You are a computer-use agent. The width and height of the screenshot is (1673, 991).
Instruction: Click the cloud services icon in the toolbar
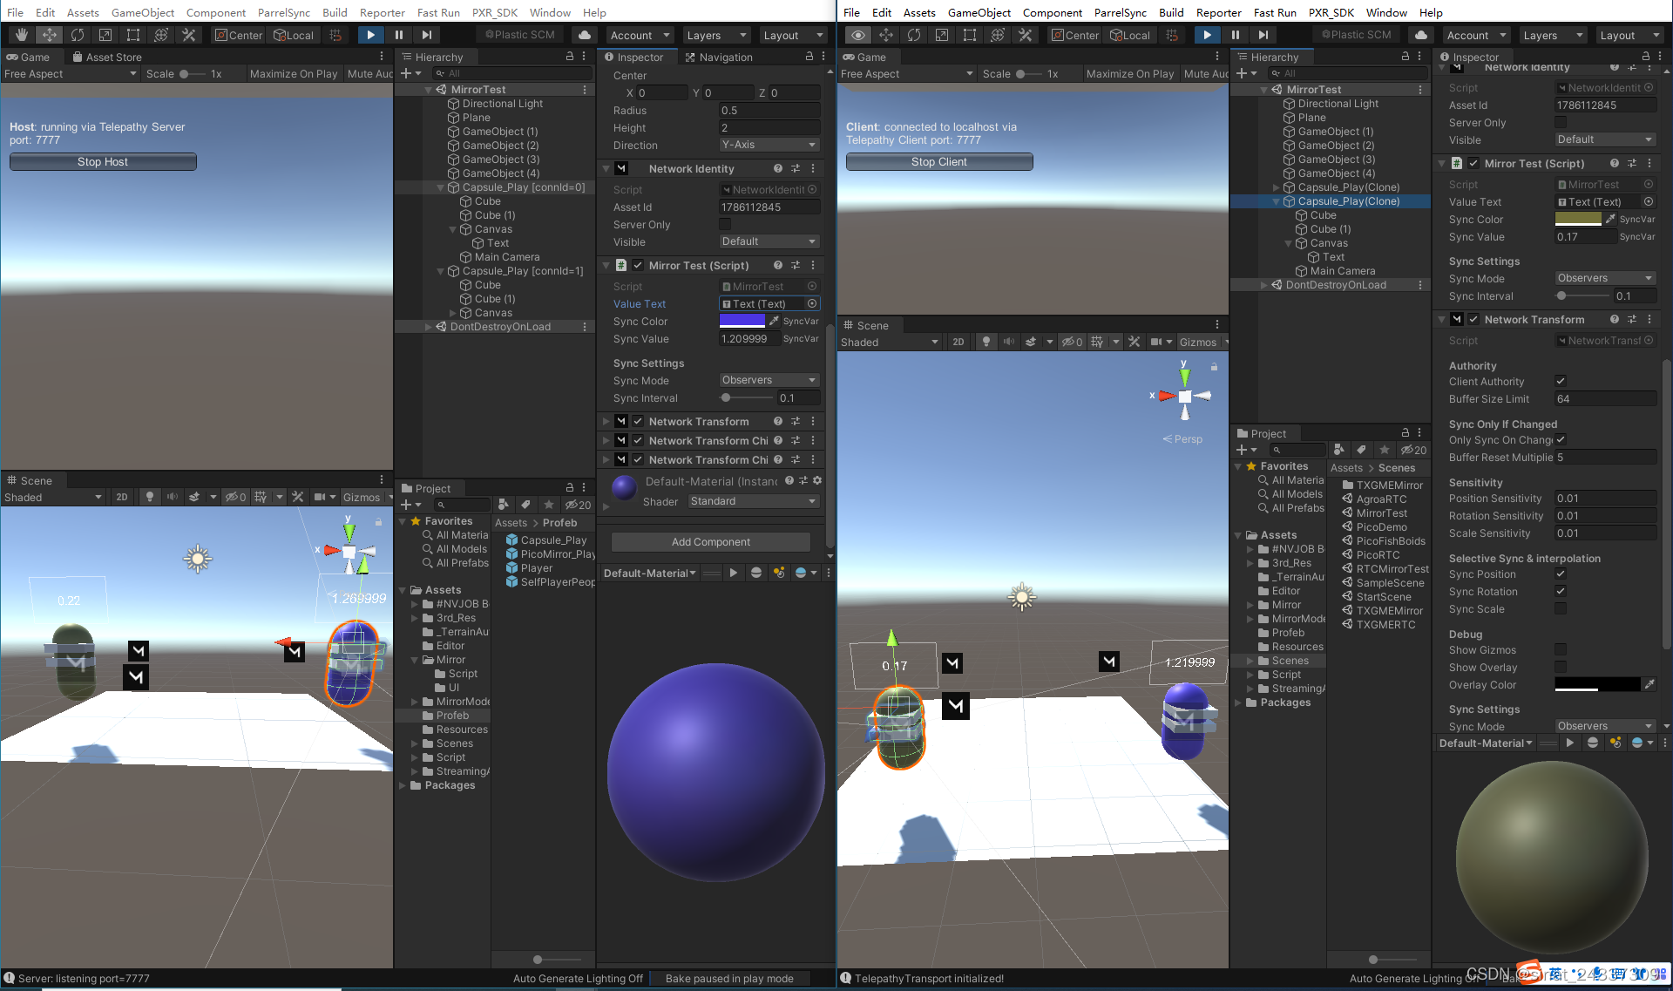583,35
